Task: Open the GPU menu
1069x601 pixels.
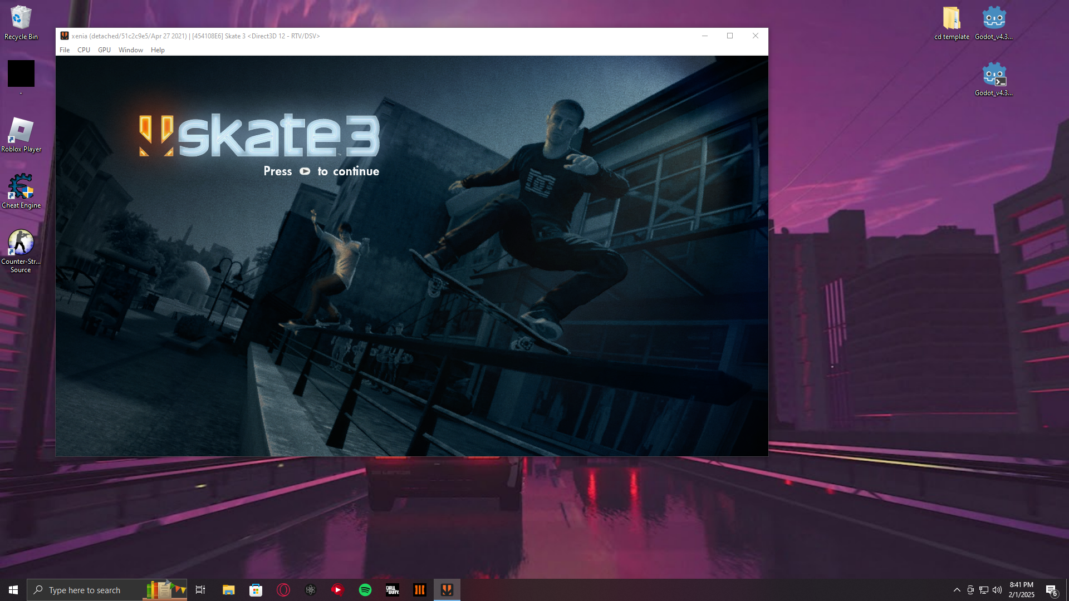Action: [x=104, y=50]
